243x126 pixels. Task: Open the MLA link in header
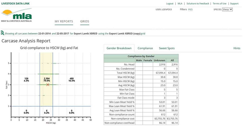(x=180, y=4)
